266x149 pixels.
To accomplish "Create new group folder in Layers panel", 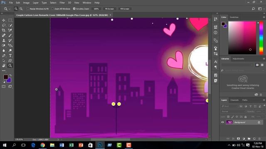I will [x=249, y=139].
